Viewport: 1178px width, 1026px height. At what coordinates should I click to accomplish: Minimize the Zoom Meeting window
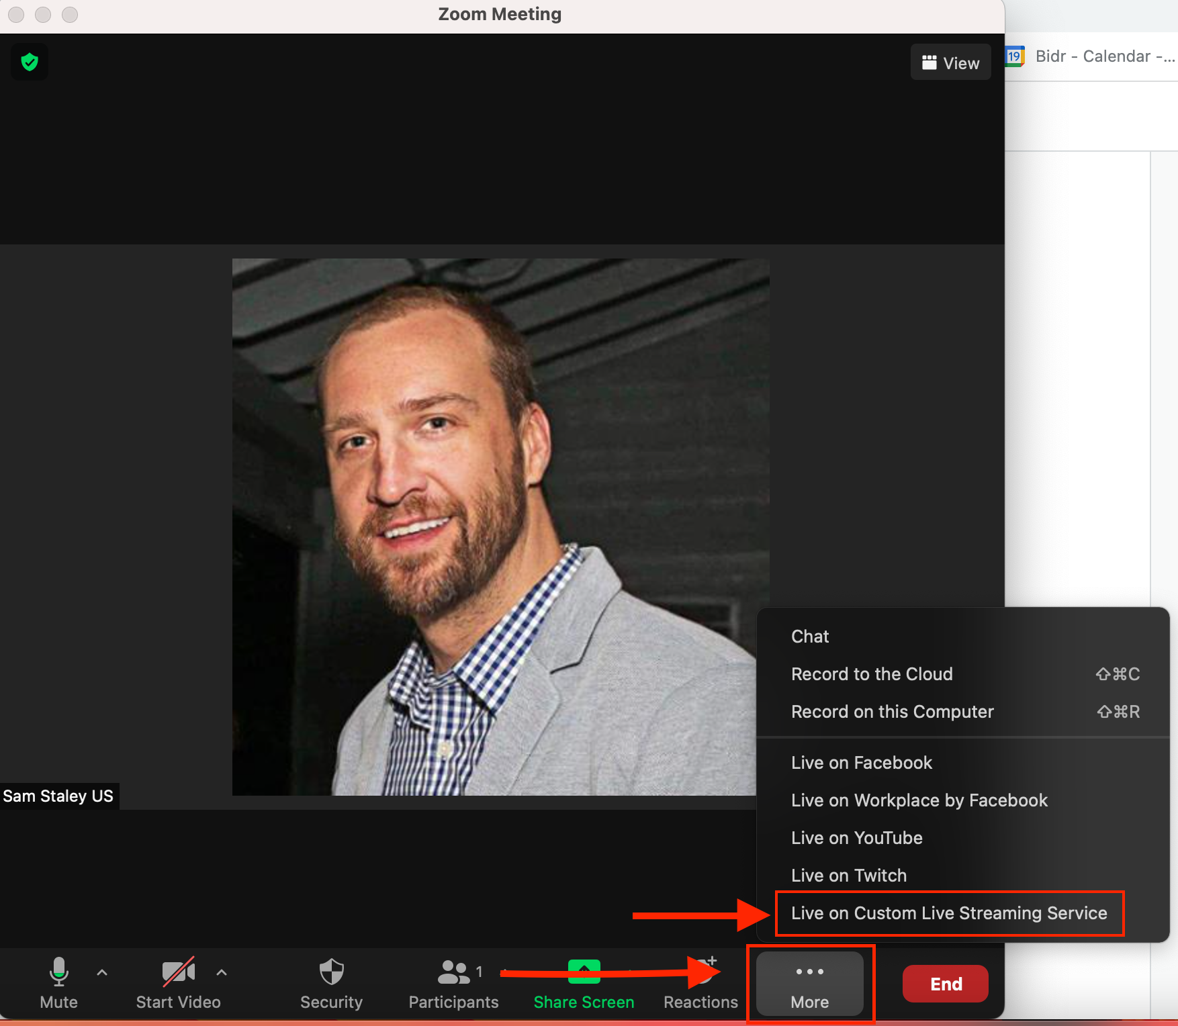tap(43, 14)
